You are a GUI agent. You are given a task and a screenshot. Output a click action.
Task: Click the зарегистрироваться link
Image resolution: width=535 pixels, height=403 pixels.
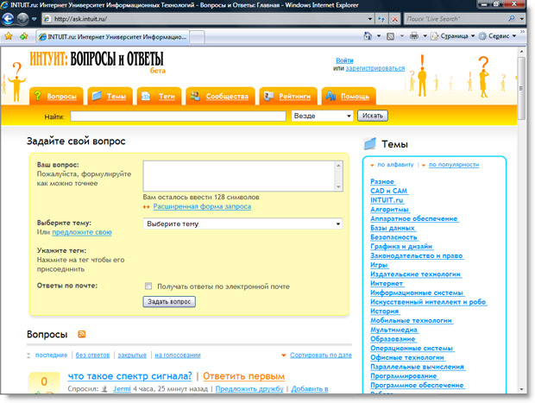pyautogui.click(x=375, y=68)
